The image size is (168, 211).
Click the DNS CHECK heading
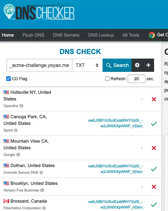pyautogui.click(x=80, y=52)
